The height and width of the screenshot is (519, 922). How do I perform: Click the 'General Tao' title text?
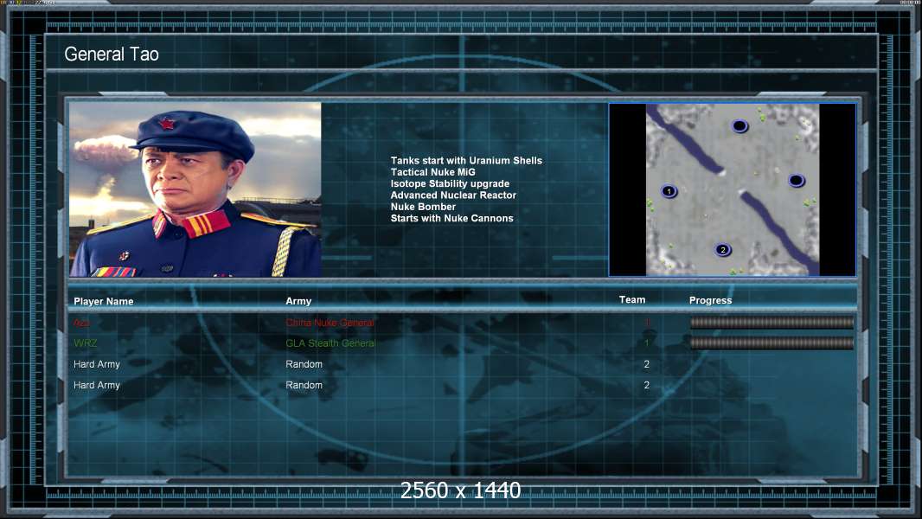(x=112, y=54)
